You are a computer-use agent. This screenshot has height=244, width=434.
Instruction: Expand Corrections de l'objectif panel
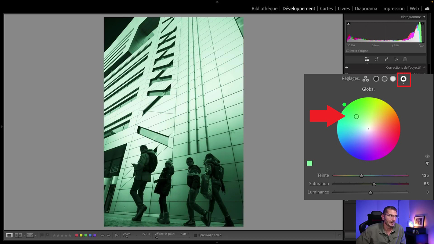coord(424,67)
